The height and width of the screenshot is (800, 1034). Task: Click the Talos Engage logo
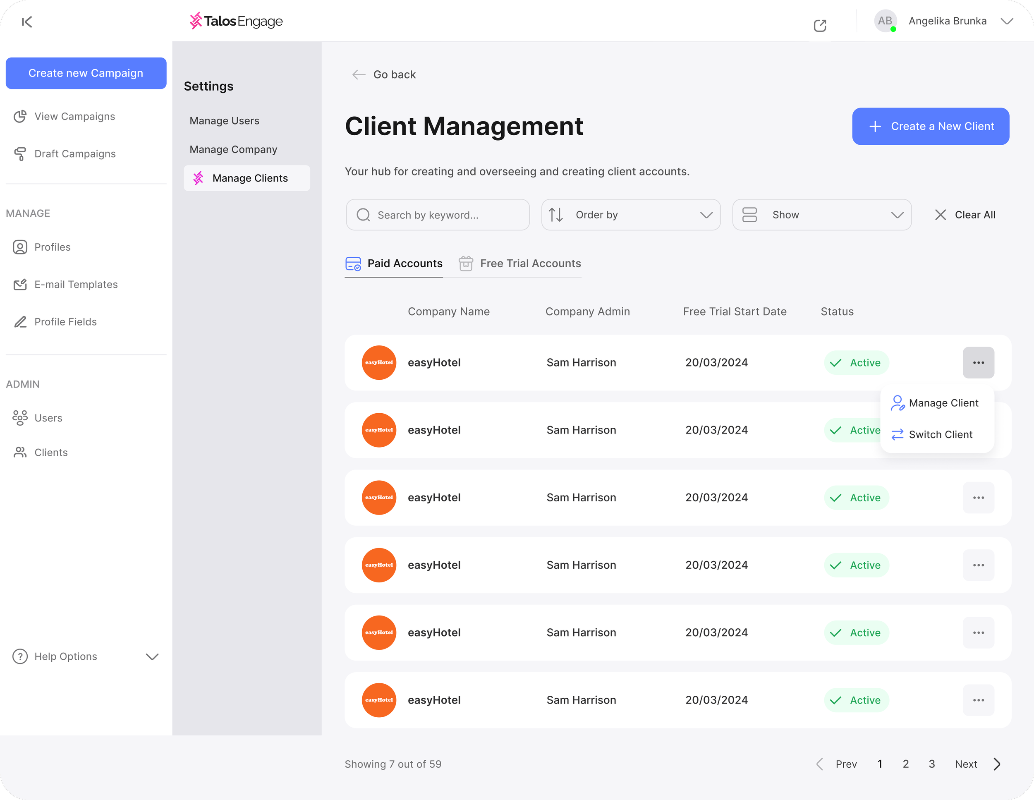coord(236,21)
